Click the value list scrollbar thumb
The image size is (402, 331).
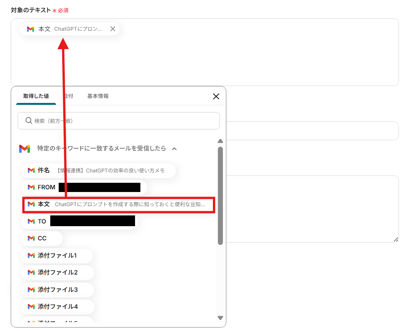220,196
